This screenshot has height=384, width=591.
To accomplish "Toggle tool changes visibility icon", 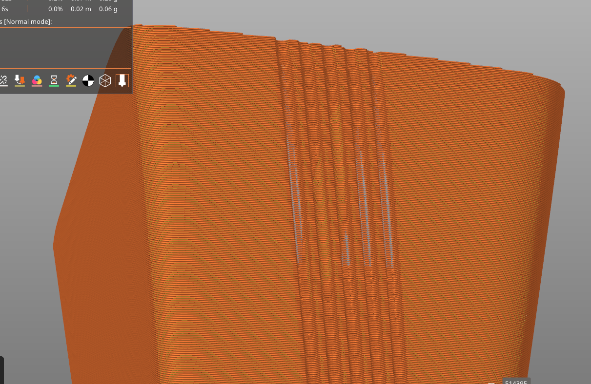I will [20, 80].
